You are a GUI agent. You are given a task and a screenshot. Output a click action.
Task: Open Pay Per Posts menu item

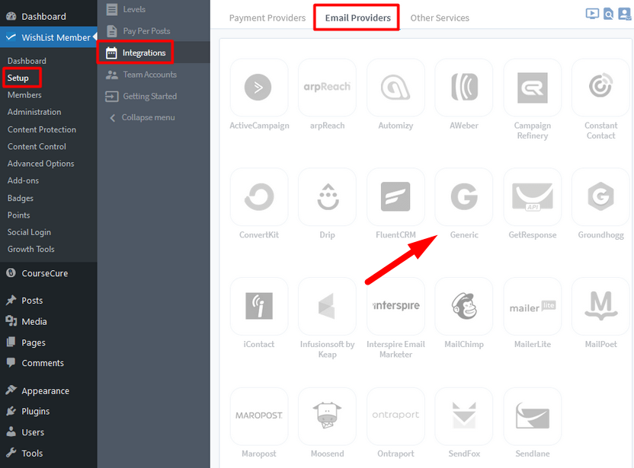click(154, 30)
